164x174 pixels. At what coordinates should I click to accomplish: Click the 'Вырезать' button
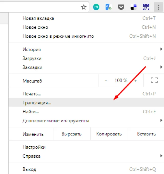coord(71,134)
